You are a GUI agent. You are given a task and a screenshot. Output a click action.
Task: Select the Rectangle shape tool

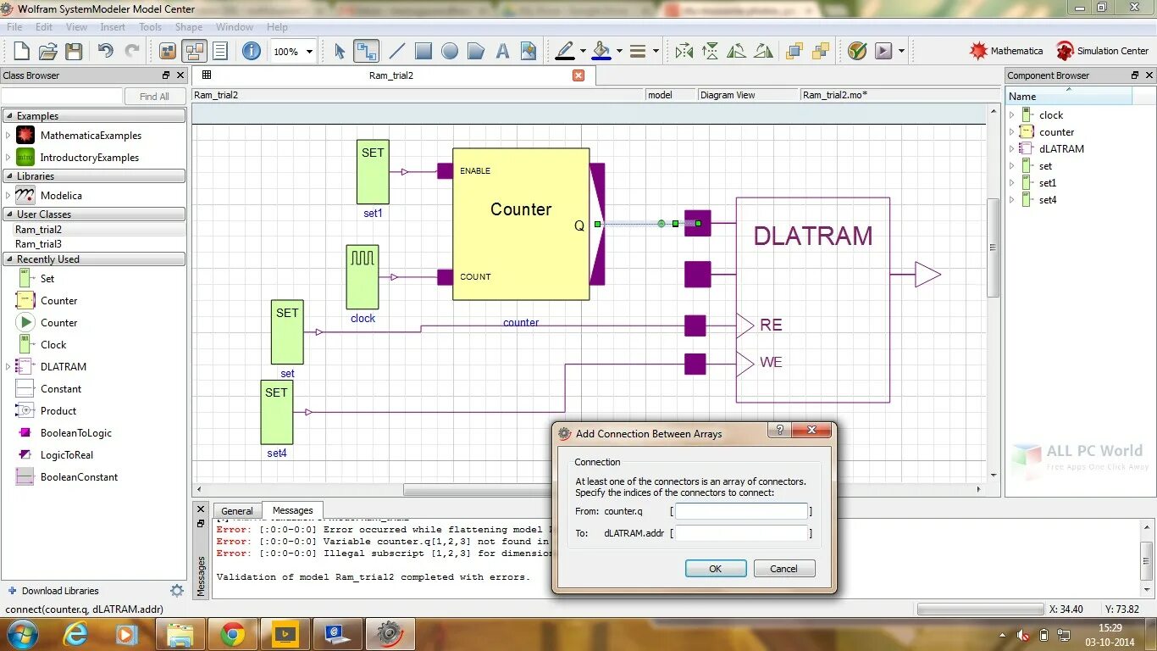pyautogui.click(x=423, y=51)
